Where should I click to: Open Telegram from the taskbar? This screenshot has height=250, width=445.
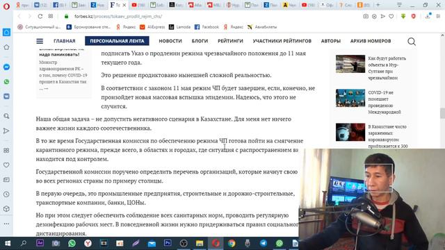click(264, 243)
